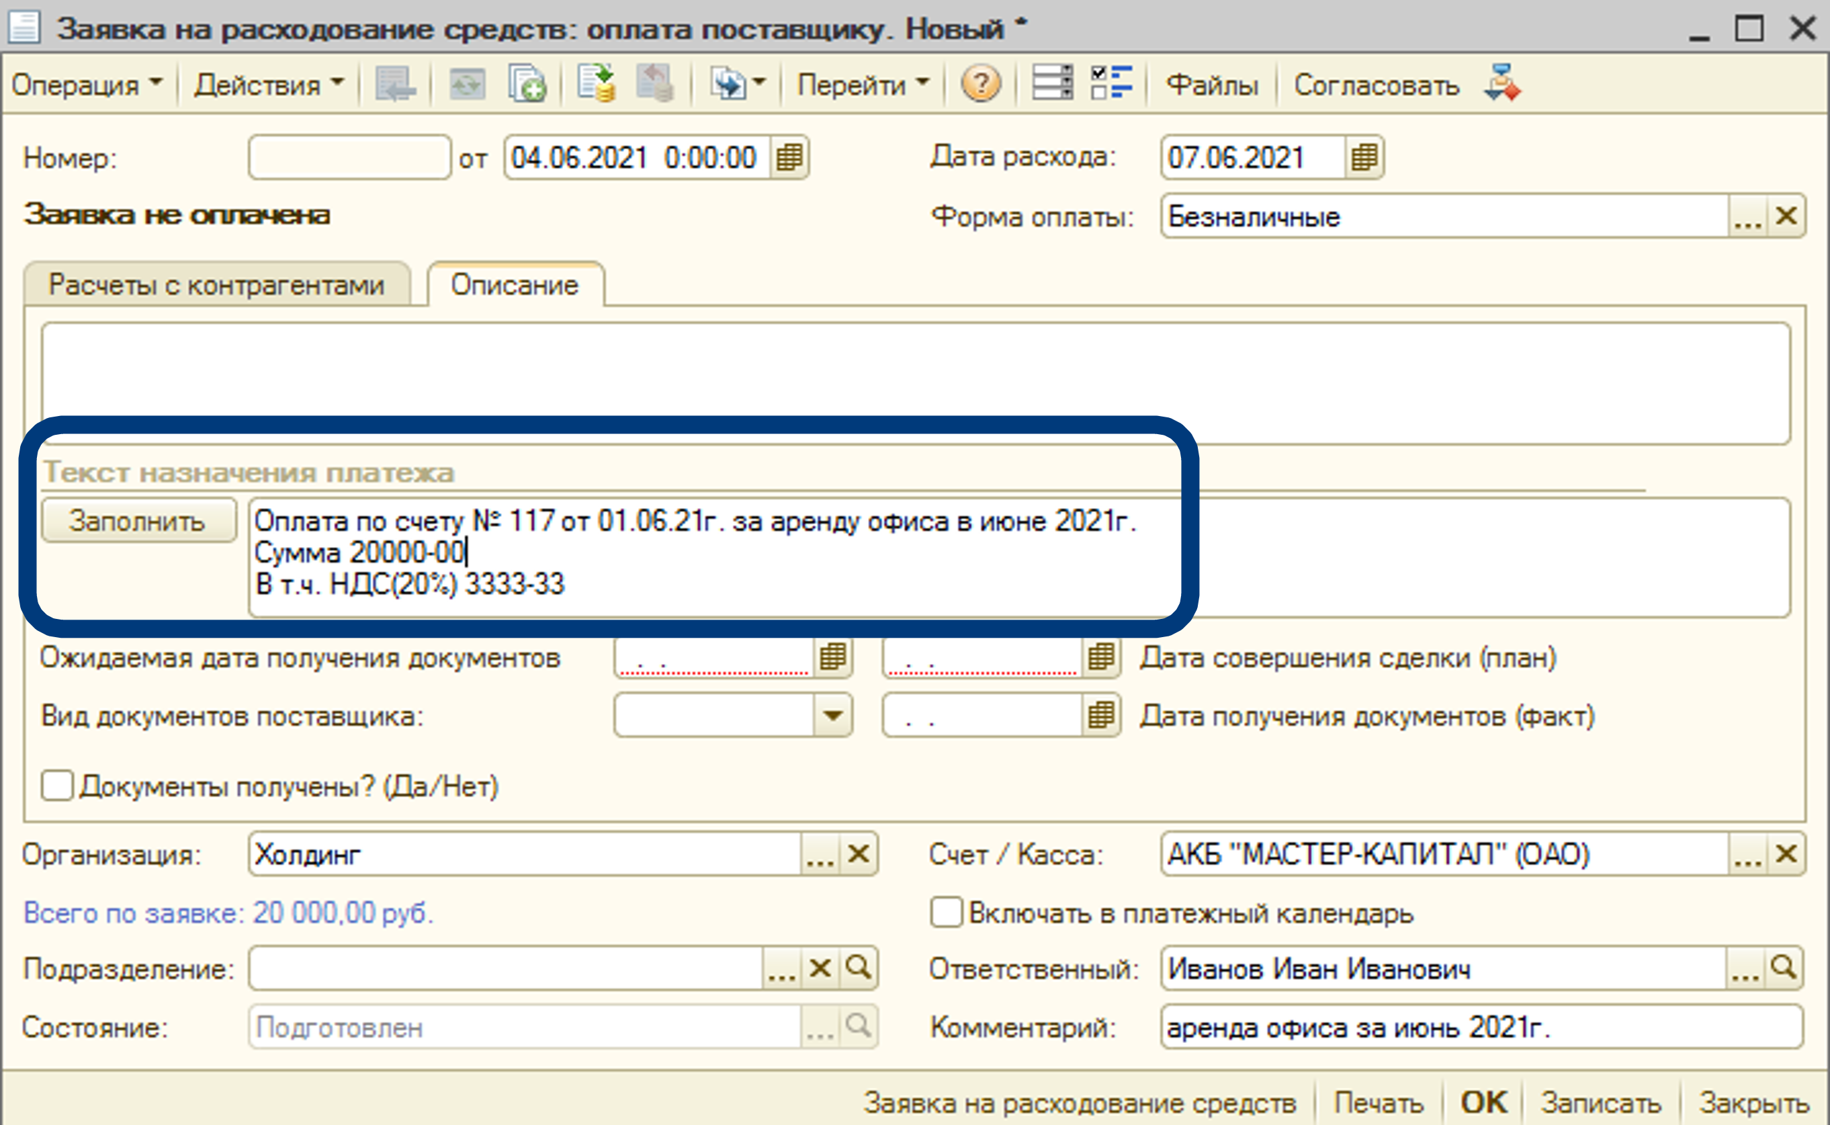
Task: Click the grayed unpost document icon
Action: pyautogui.click(x=655, y=83)
